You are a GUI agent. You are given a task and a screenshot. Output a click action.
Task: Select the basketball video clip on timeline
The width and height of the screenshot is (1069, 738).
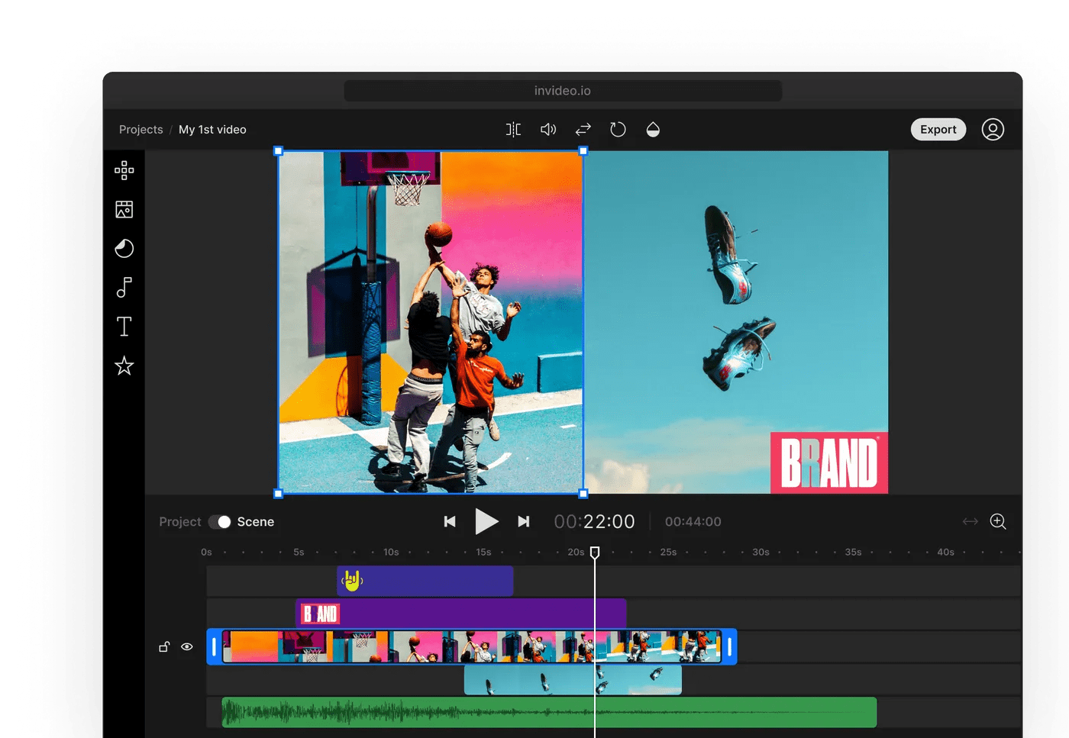click(472, 647)
